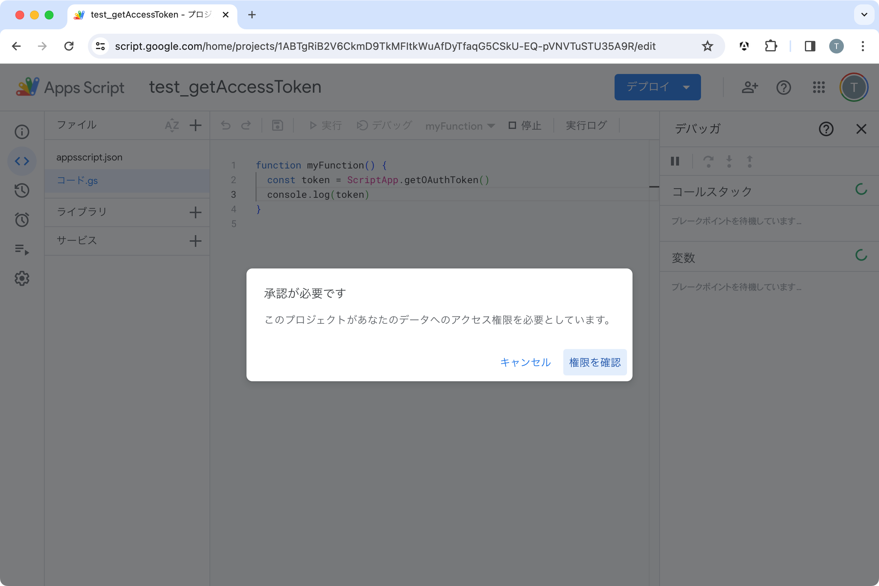Click the undo arrow in editor toolbar
Screen dimensions: 879x586
(226, 125)
